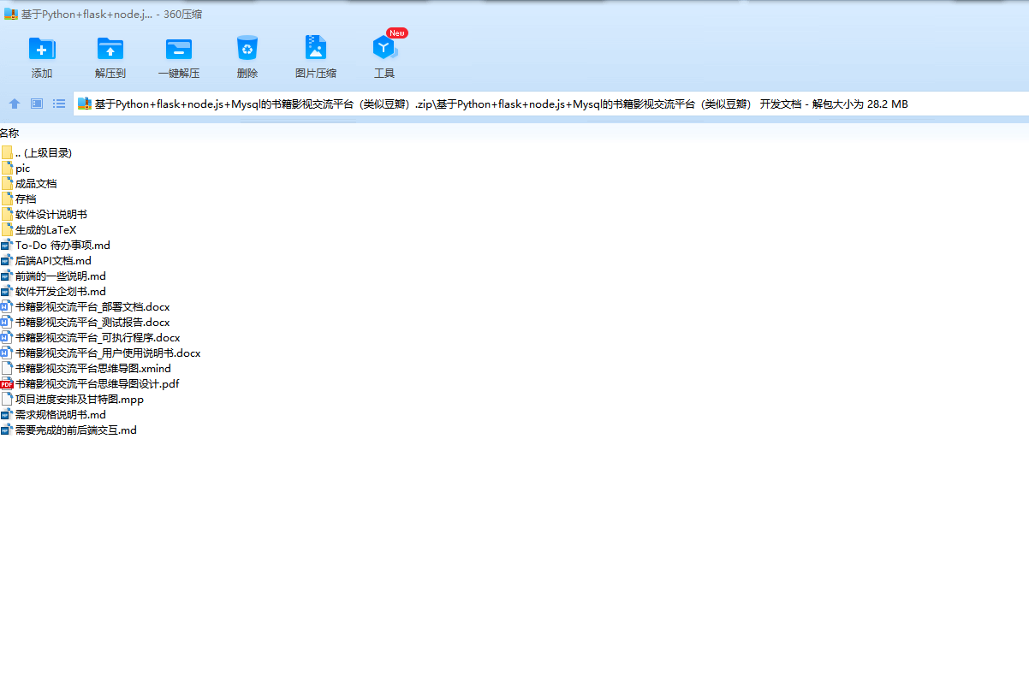Viewport: 1029px width, 676px height.
Task: Go up one level with the arrow icon
Action: (15, 104)
